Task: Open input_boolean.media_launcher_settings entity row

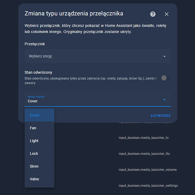Action: [x=148, y=186]
